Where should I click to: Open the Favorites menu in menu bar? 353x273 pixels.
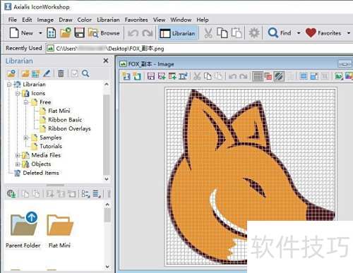(136, 20)
